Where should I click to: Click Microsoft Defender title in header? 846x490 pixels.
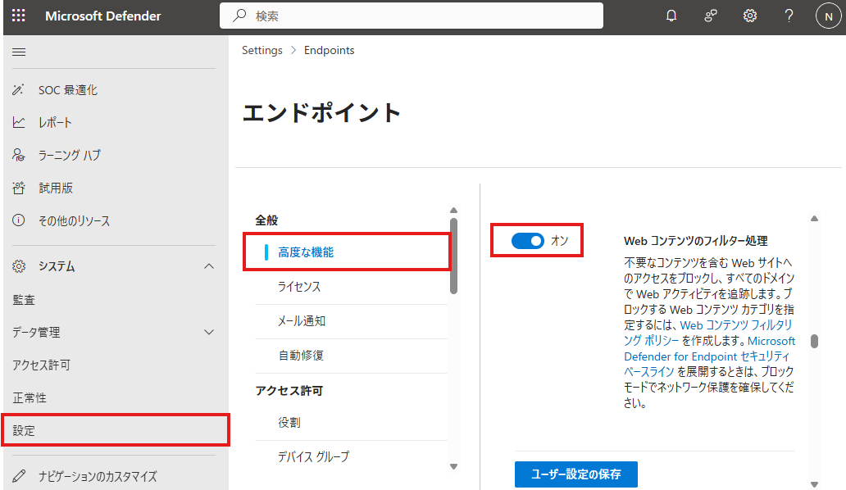coord(103,16)
